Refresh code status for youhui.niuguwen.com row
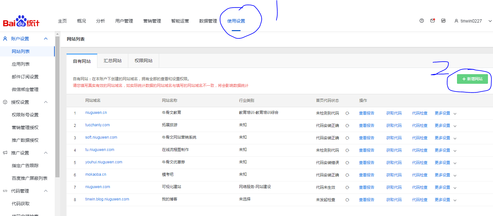 [347, 163]
